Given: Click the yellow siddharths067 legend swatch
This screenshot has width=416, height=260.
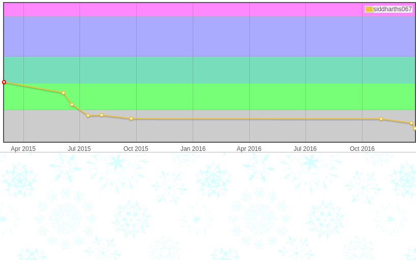Looking at the screenshot, I should point(369,9).
